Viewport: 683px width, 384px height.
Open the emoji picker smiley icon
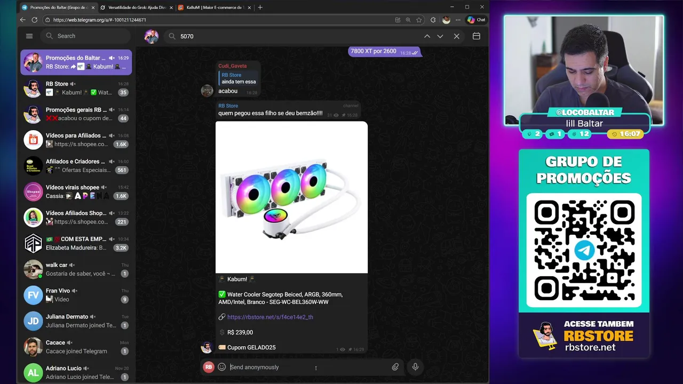click(x=222, y=367)
